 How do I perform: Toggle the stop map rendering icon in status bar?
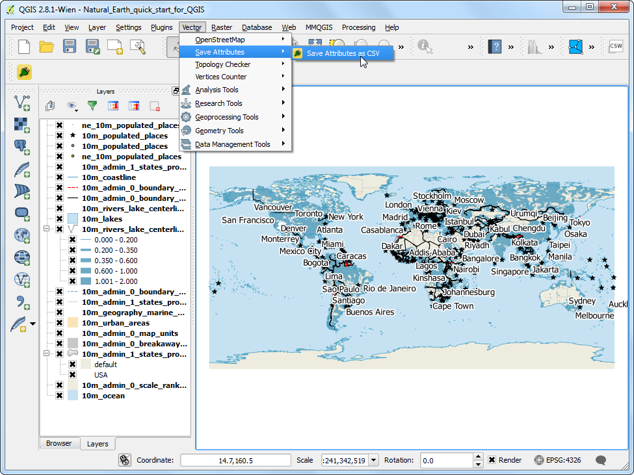point(125,460)
